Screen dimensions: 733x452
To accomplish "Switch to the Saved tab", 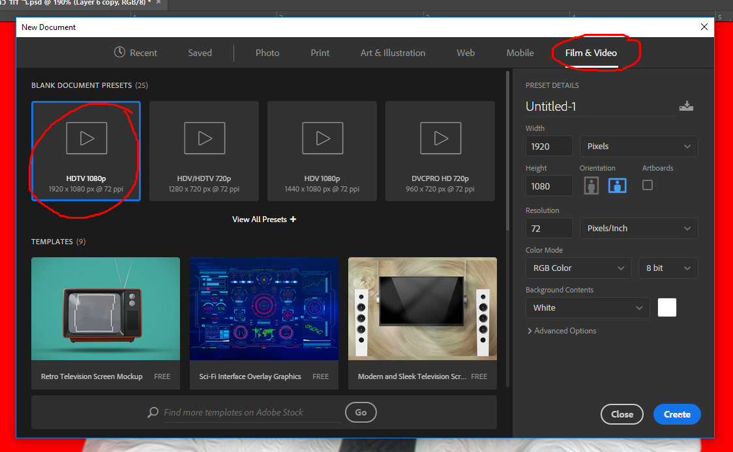I will [x=200, y=53].
